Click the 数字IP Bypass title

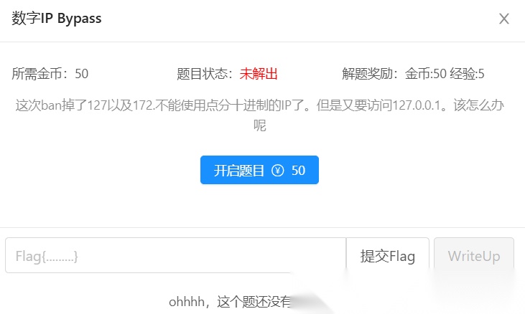tap(56, 19)
